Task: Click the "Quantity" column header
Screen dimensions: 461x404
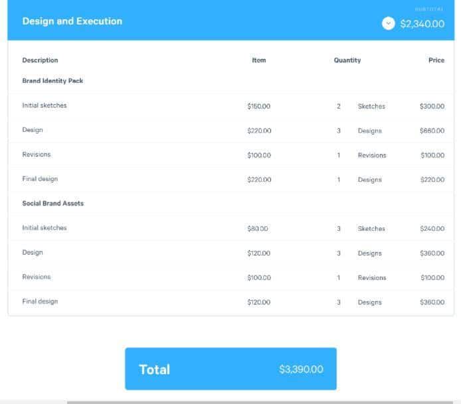Action: tap(347, 60)
